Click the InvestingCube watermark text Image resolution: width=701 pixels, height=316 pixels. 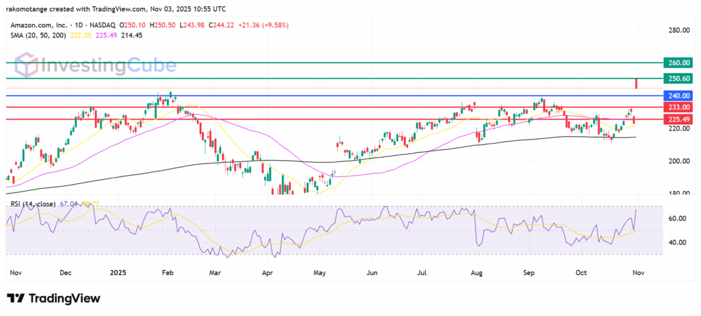pos(108,68)
